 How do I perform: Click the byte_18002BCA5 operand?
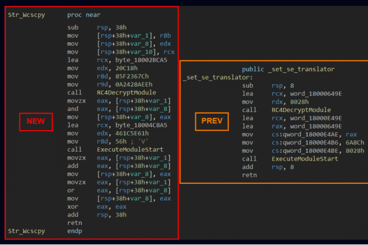pyautogui.click(x=141, y=60)
